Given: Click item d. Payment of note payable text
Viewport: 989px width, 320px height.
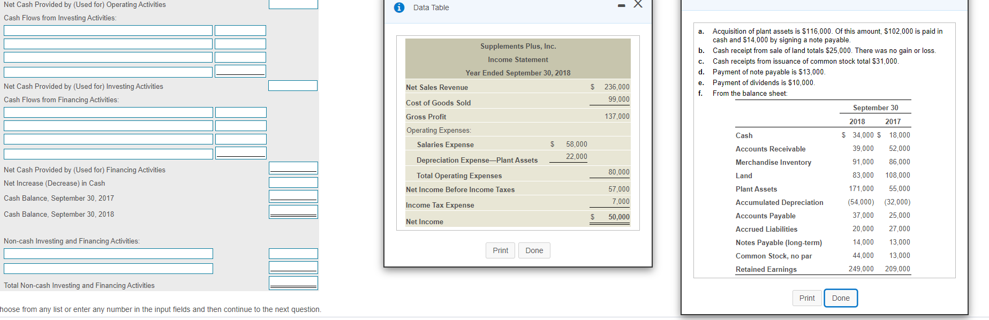Looking at the screenshot, I should click(769, 72).
